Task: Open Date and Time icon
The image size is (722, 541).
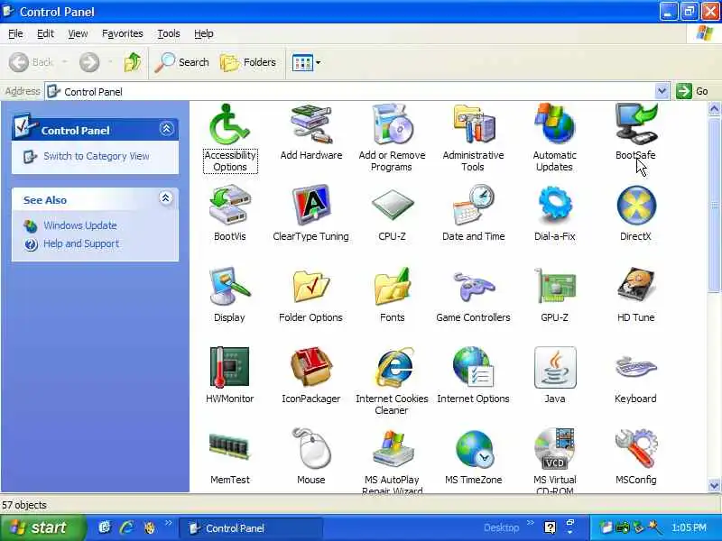Action: pyautogui.click(x=473, y=206)
